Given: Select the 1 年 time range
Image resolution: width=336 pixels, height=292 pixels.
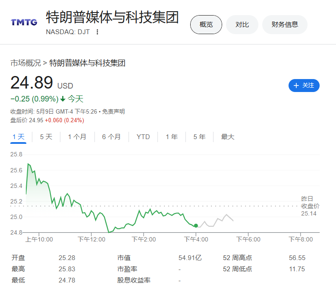Looking at the screenshot, I should (172, 137).
